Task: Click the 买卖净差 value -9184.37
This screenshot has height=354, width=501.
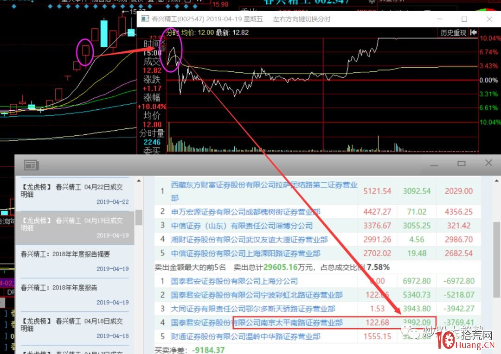Action: (209, 350)
